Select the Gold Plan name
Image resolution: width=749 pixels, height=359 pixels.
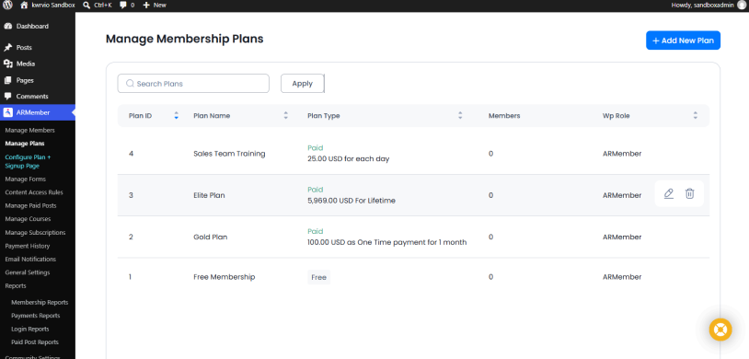tap(210, 237)
